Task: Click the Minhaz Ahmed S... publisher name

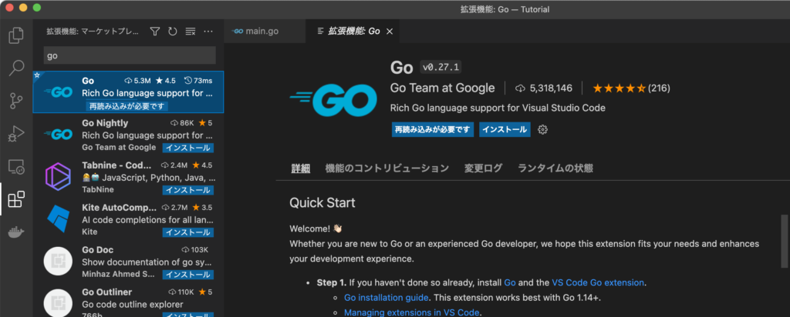Action: 118,275
